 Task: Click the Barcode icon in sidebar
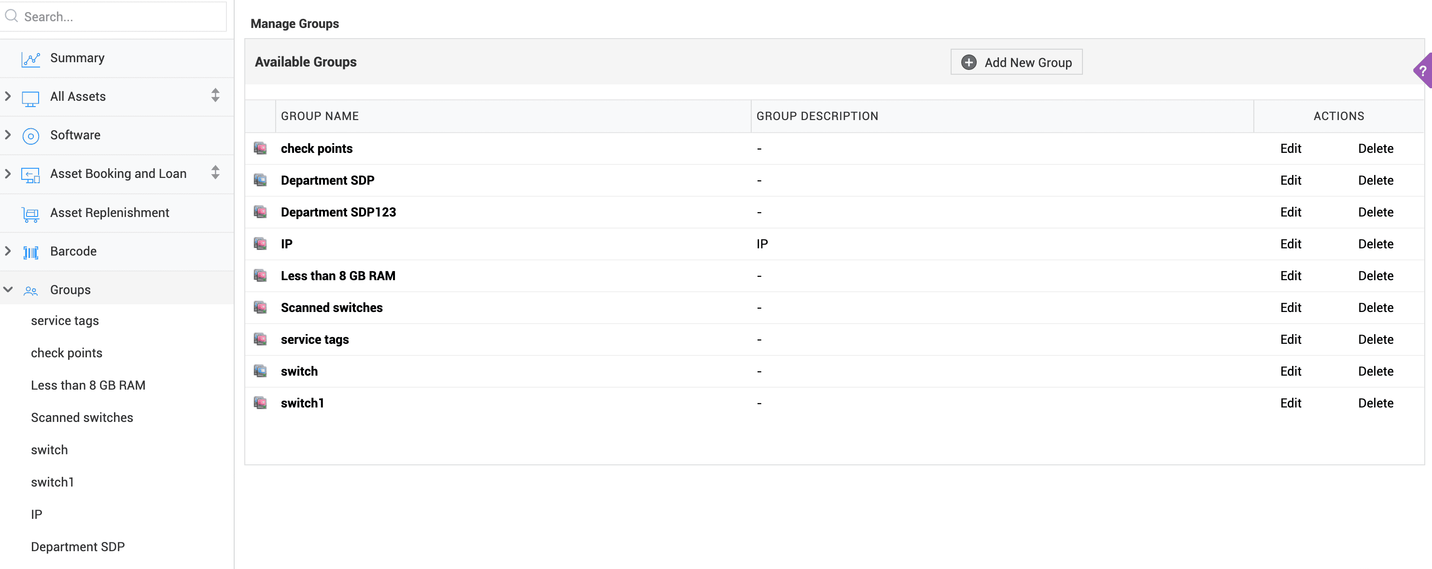(x=30, y=253)
